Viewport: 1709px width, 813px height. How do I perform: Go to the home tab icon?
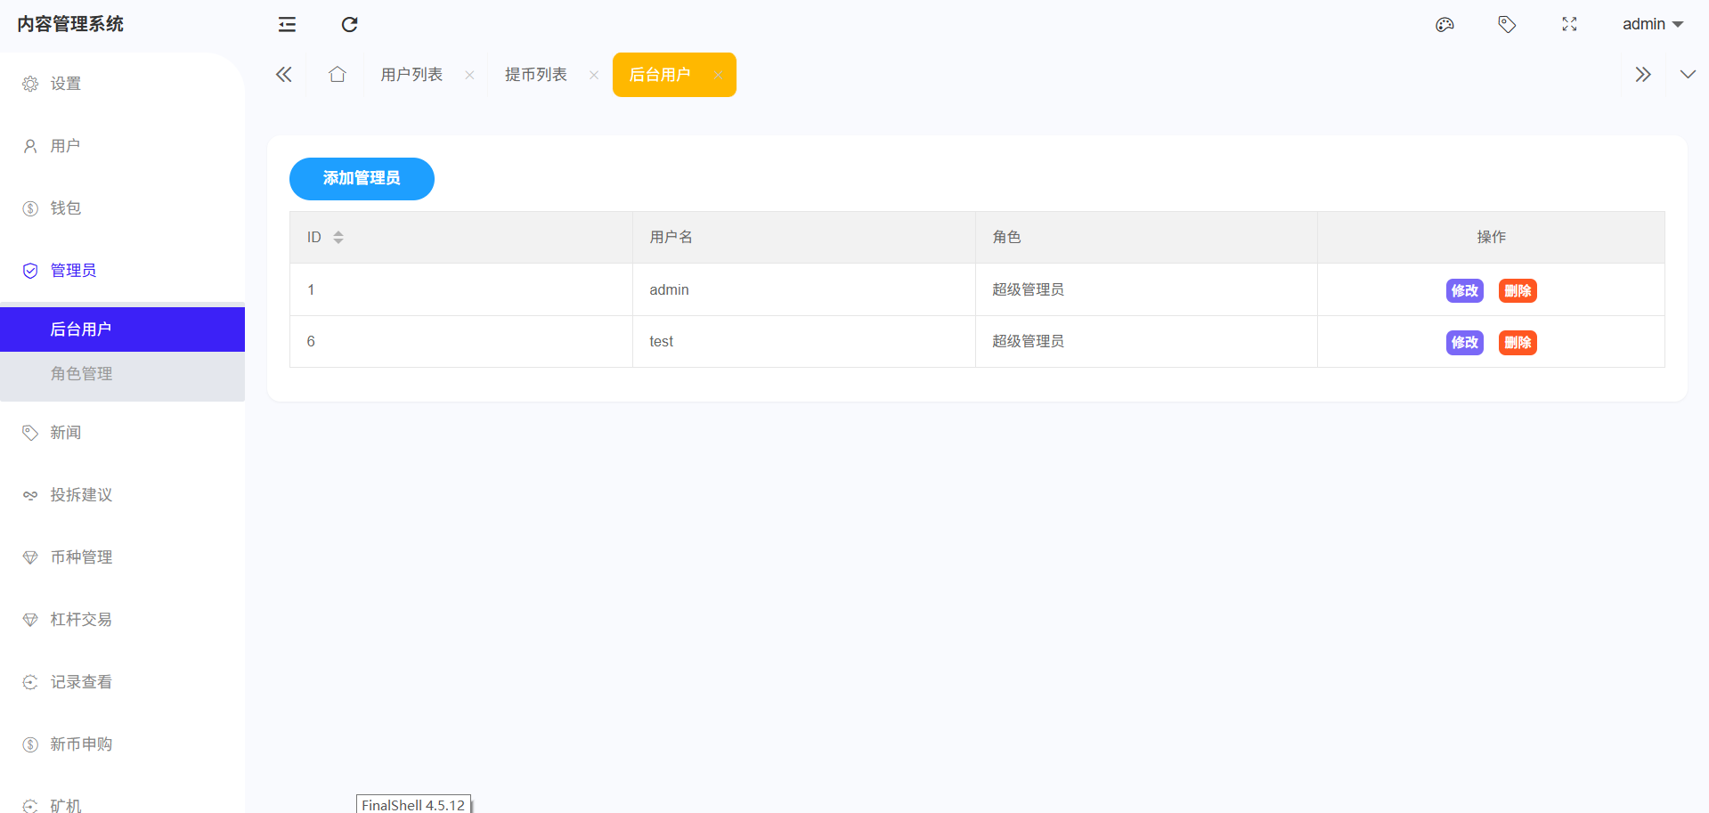pos(337,75)
